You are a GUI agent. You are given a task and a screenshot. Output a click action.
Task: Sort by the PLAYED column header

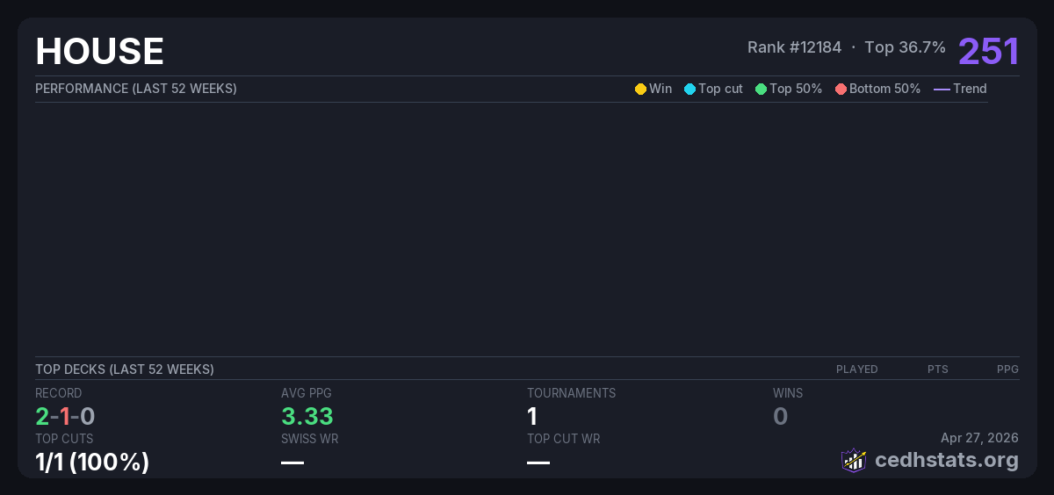tap(856, 369)
